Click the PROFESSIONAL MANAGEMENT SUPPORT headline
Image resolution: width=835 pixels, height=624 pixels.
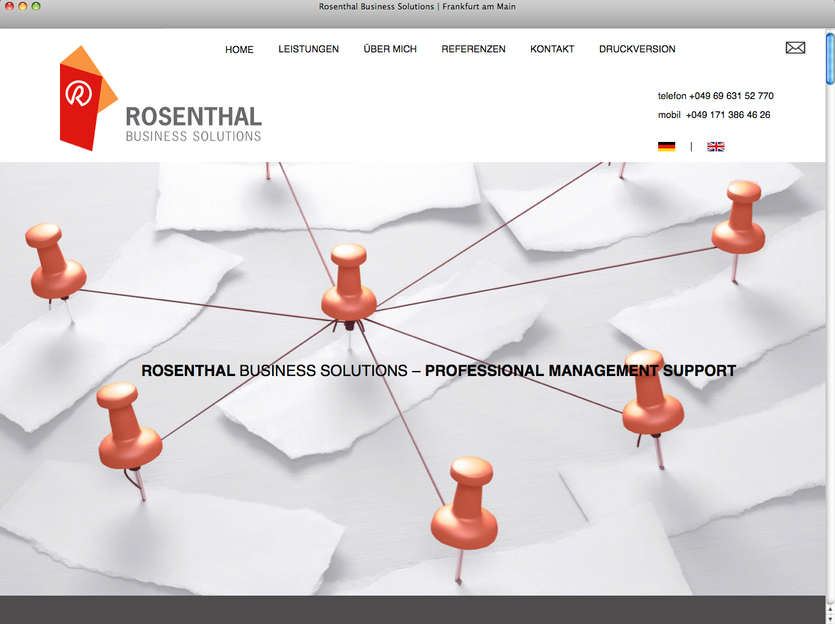(580, 370)
